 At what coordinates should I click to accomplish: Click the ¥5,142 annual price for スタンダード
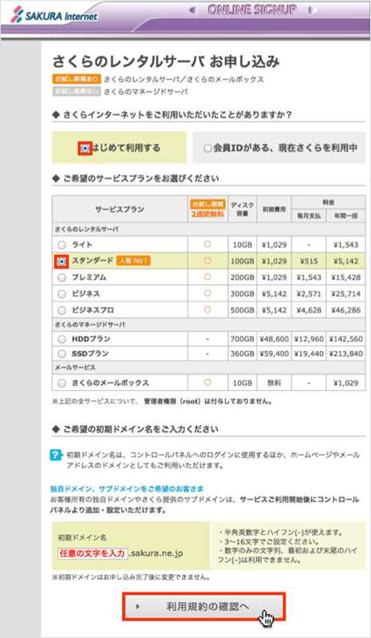pyautogui.click(x=345, y=262)
